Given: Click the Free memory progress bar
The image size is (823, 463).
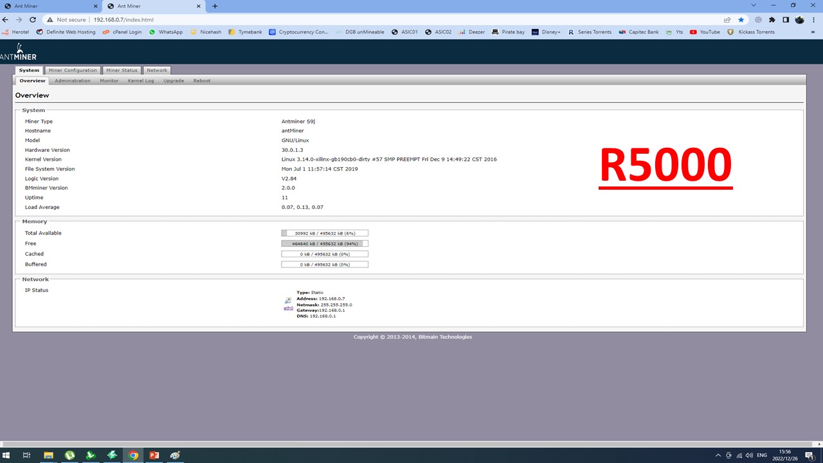Looking at the screenshot, I should coord(325,244).
